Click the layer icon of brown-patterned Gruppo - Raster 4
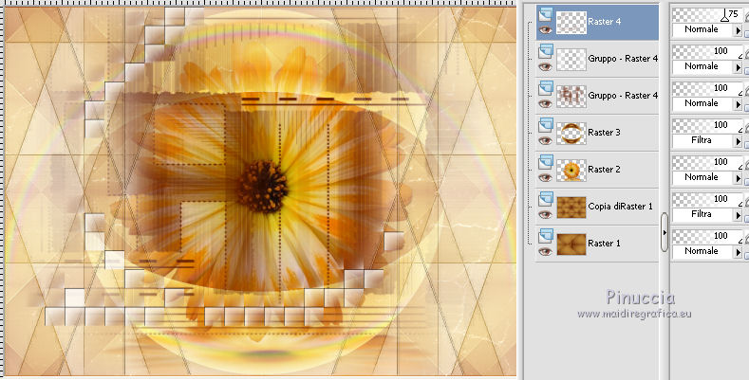The width and height of the screenshot is (749, 380). point(546,88)
